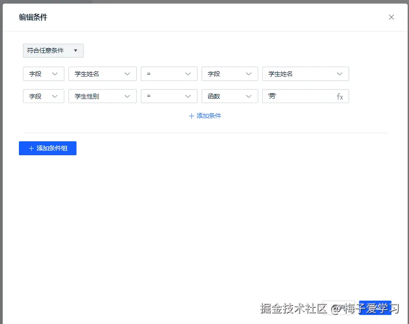The image size is (409, 324).
Task: Open the 符合任意条件 match-mode dropdown
Action: click(x=53, y=50)
